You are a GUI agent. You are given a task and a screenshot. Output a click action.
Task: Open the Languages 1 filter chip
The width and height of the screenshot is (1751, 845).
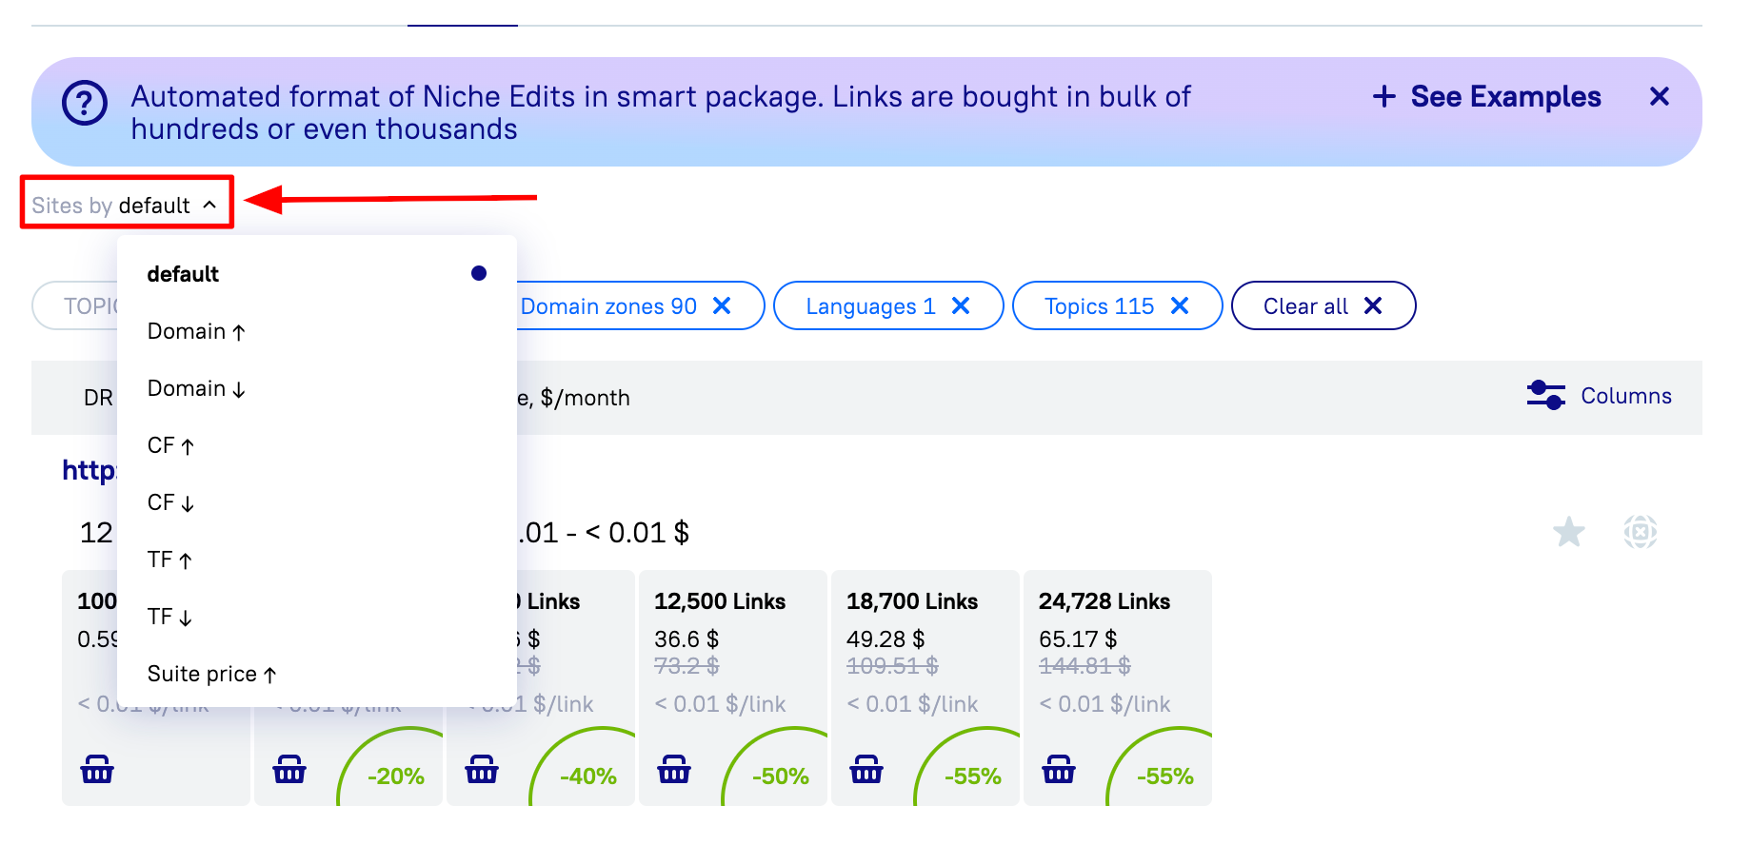[x=870, y=306]
